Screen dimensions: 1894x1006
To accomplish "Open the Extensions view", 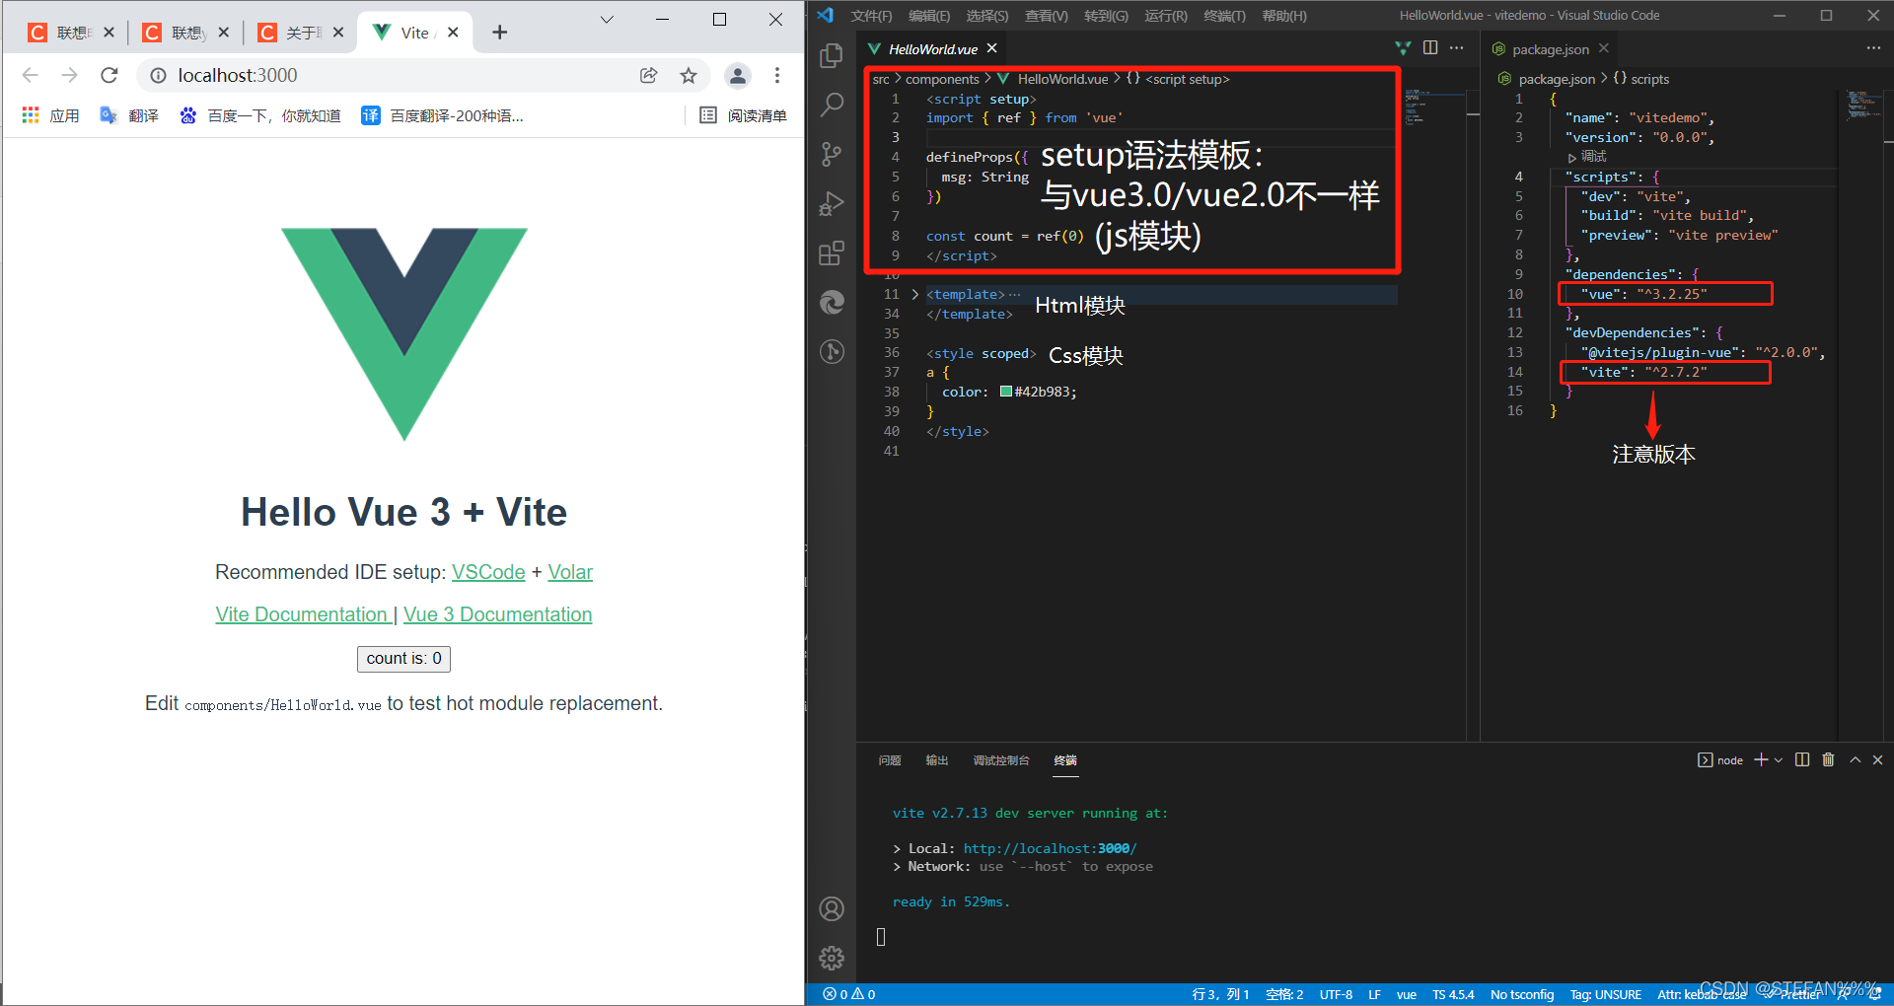I will click(832, 253).
